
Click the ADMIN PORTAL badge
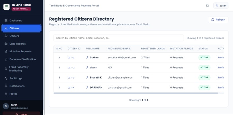(21, 9)
